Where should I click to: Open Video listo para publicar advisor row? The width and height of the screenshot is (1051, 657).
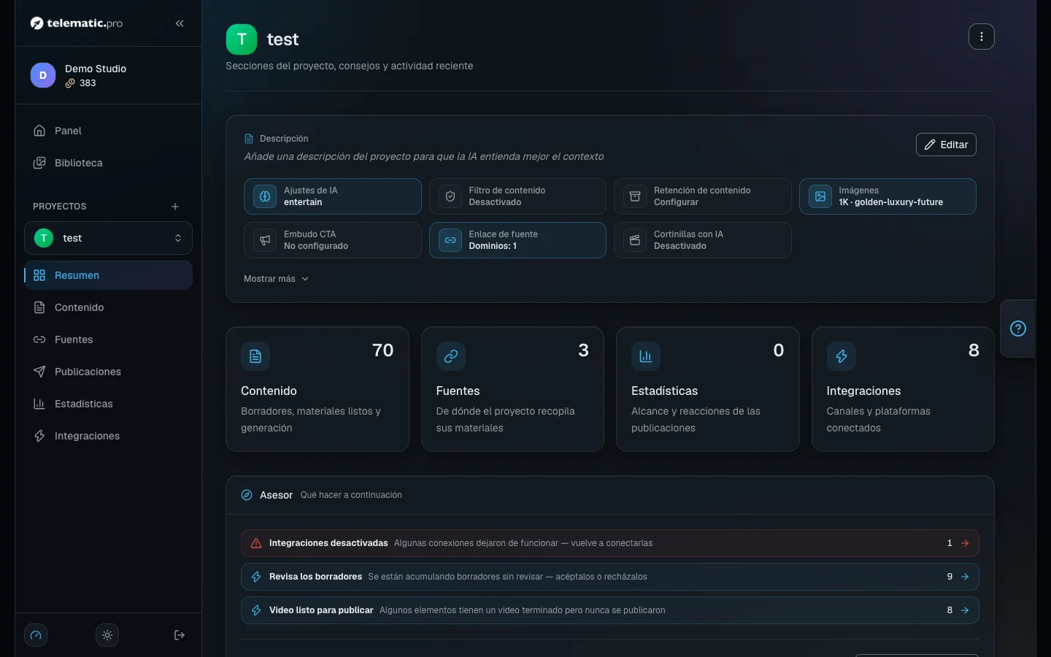(610, 610)
